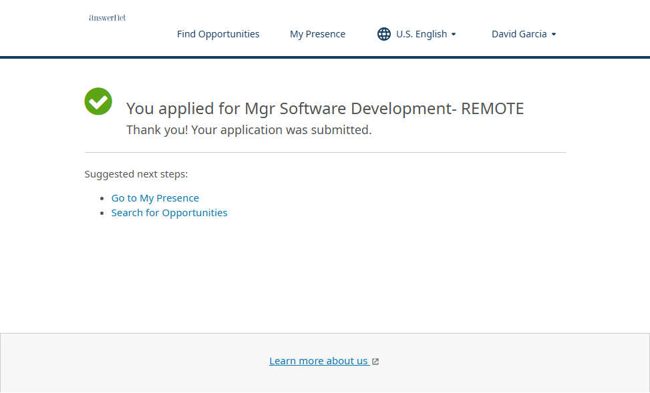Open the Search for Opportunities link
The width and height of the screenshot is (650, 393).
[x=169, y=213]
